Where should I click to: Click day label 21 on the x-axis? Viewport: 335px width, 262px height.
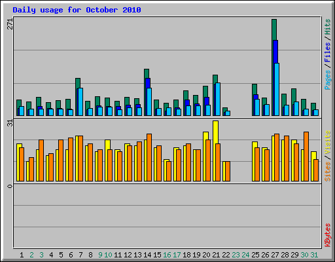click(x=216, y=255)
